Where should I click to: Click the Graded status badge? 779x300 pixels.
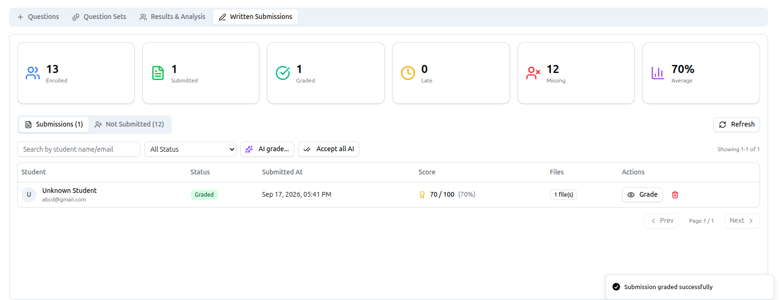(204, 194)
